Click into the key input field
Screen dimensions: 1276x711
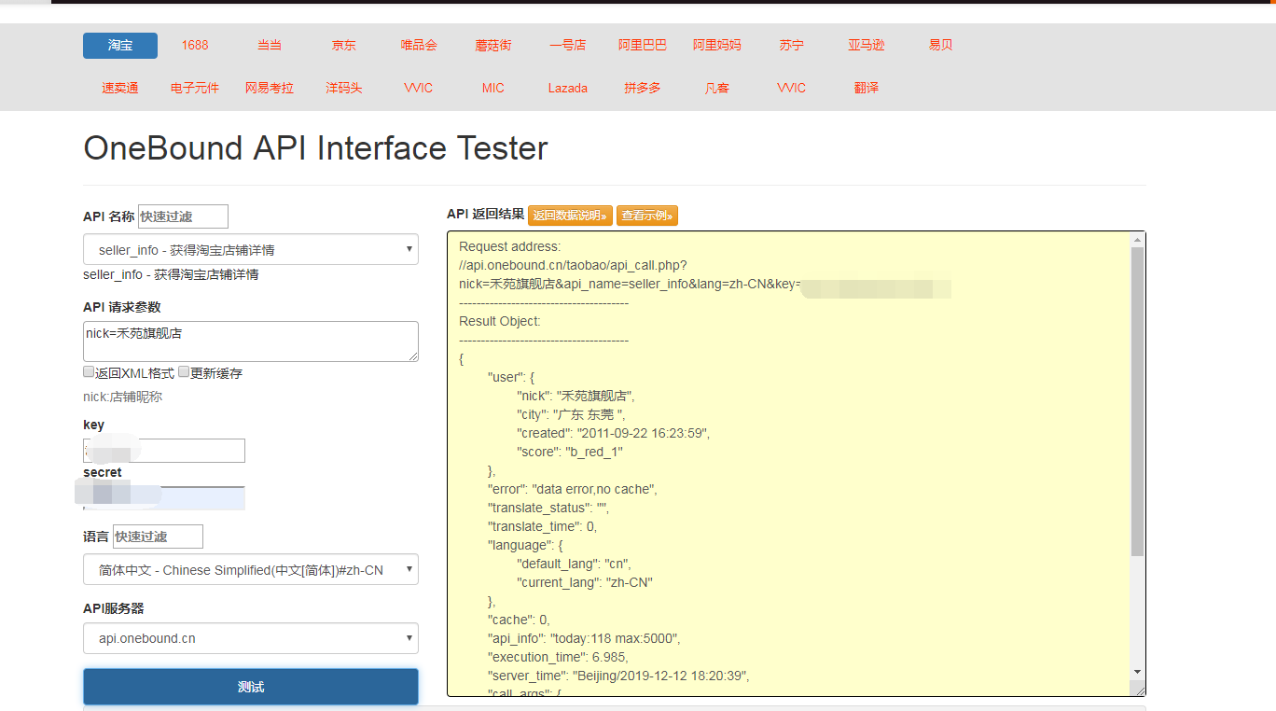click(164, 451)
